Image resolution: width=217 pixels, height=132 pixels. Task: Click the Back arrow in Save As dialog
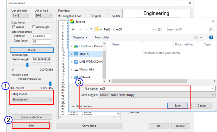[73, 29]
